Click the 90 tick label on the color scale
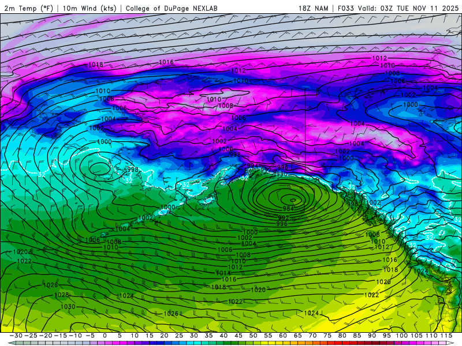Viewport: 462px width, 346px height. [x=372, y=336]
